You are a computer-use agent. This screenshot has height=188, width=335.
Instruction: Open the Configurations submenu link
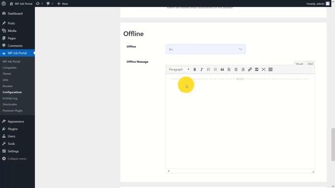pos(12,92)
